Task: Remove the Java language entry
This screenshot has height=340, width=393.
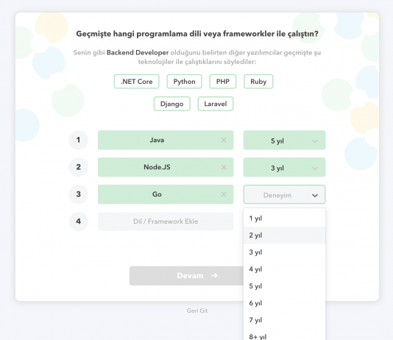Action: tap(224, 140)
